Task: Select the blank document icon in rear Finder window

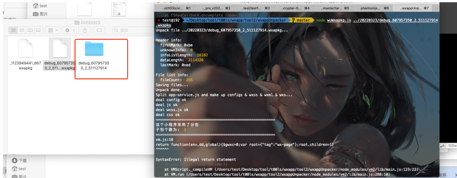Action: 85,8
